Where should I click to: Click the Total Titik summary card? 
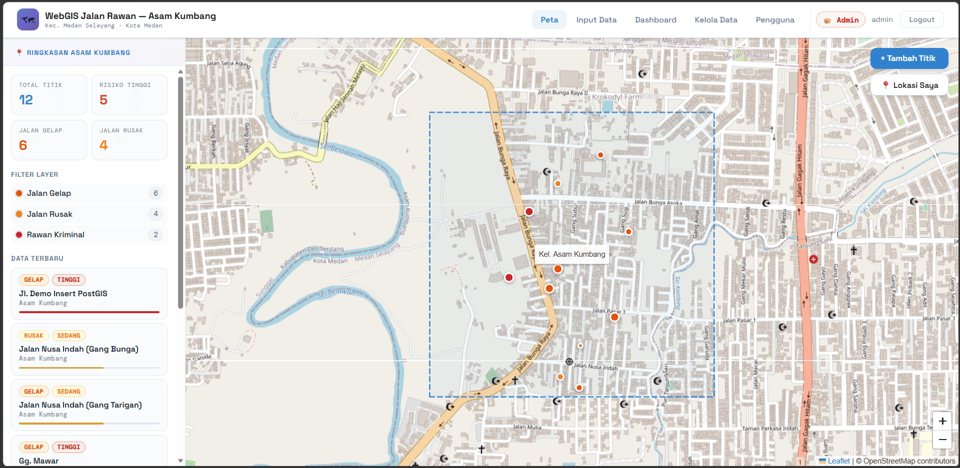(x=49, y=95)
